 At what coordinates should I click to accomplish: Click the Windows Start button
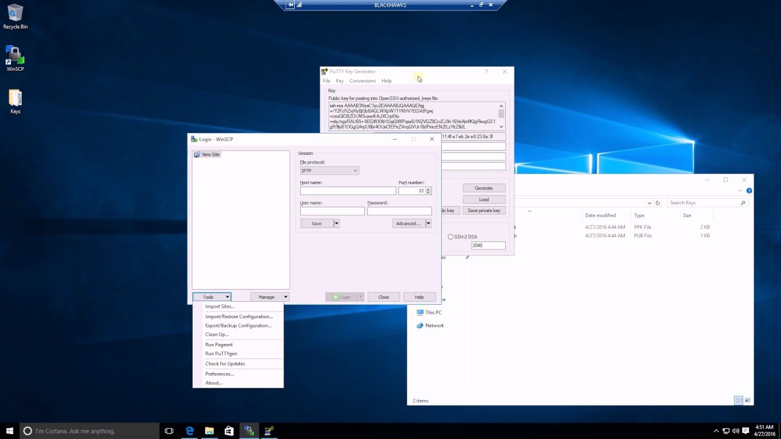pos(10,431)
